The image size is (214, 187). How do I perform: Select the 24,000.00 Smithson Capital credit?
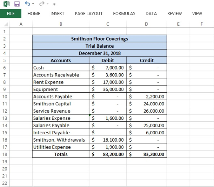[147, 104]
